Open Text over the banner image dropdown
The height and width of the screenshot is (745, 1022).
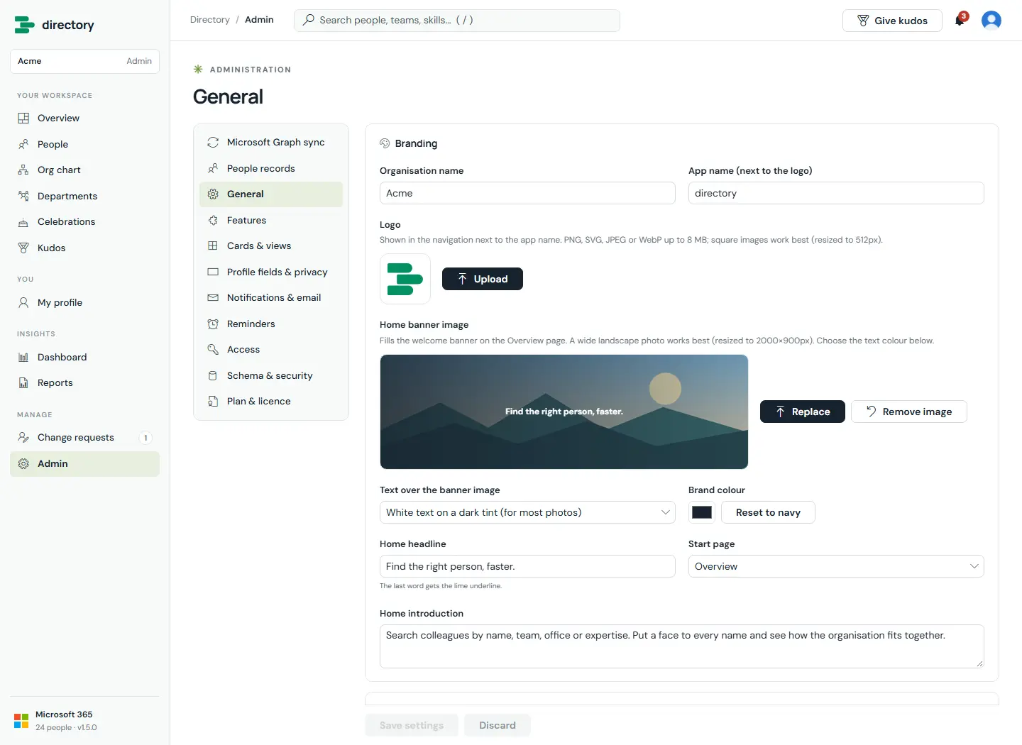pyautogui.click(x=527, y=512)
